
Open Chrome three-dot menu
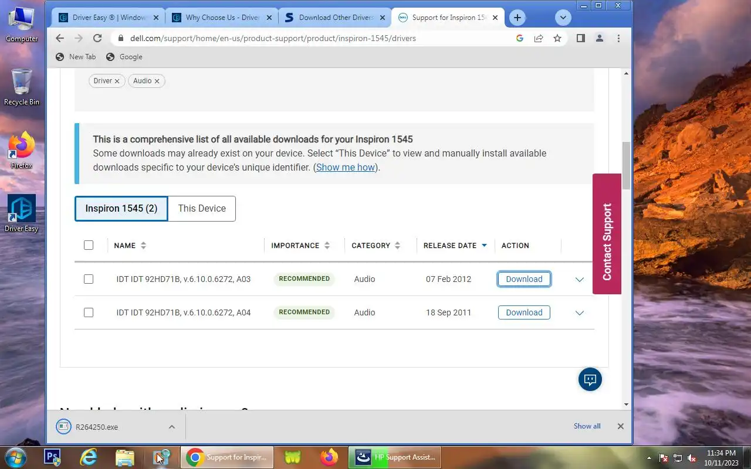click(x=618, y=38)
